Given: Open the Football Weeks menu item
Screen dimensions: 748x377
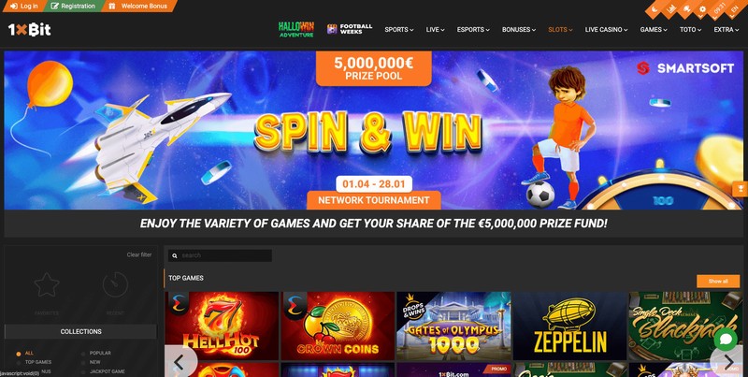Looking at the screenshot, I should (x=350, y=30).
